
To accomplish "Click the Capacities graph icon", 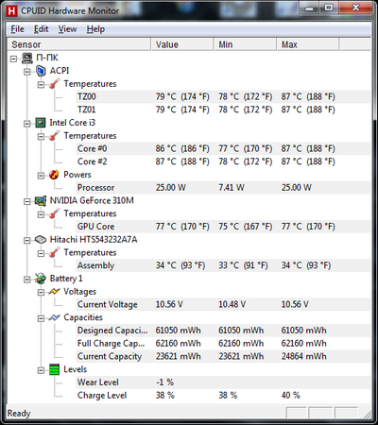I will 54,318.
